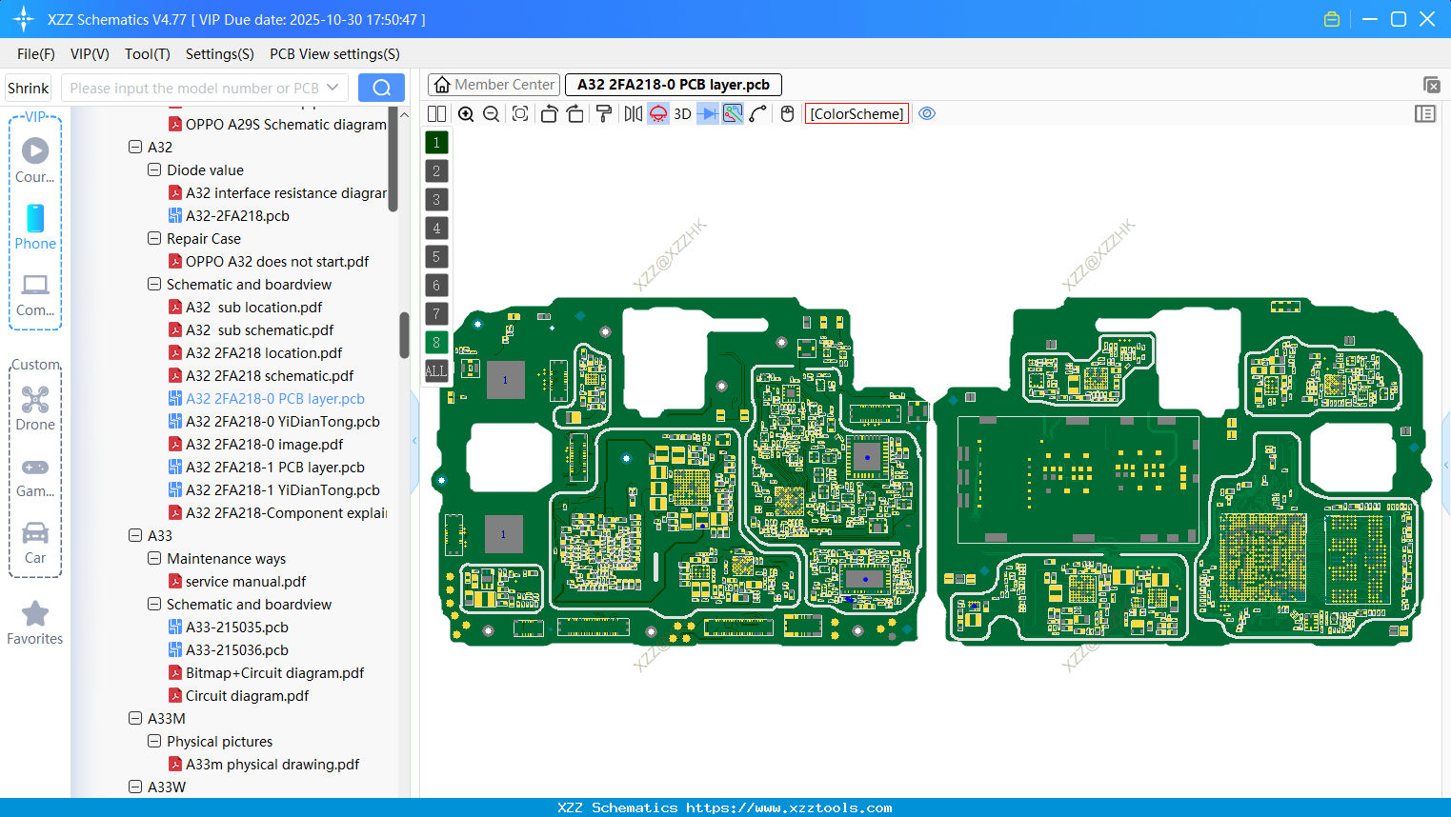
Task: Show all layers with the ALL button
Action: [x=435, y=370]
